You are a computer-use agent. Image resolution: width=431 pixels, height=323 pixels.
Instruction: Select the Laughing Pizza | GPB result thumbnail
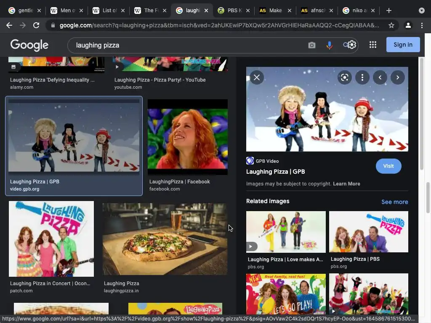coord(74,137)
